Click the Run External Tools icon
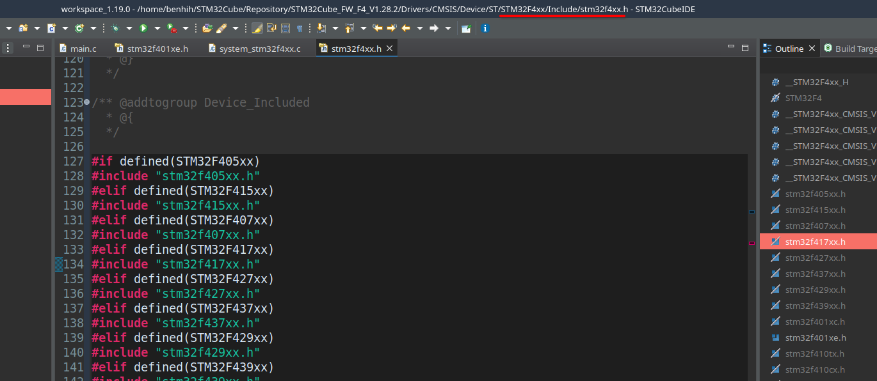 pyautogui.click(x=172, y=28)
